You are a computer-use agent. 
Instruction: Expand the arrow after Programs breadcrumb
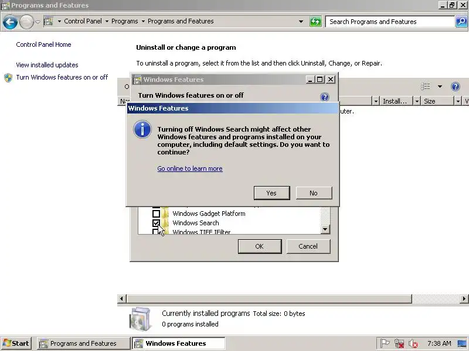[x=143, y=22]
